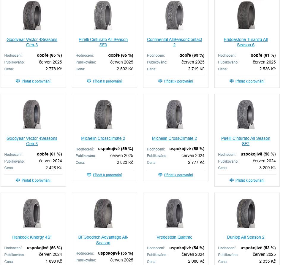Open Continental AllSeasonContact 2 link
The width and height of the screenshot is (283, 265).
tap(174, 42)
